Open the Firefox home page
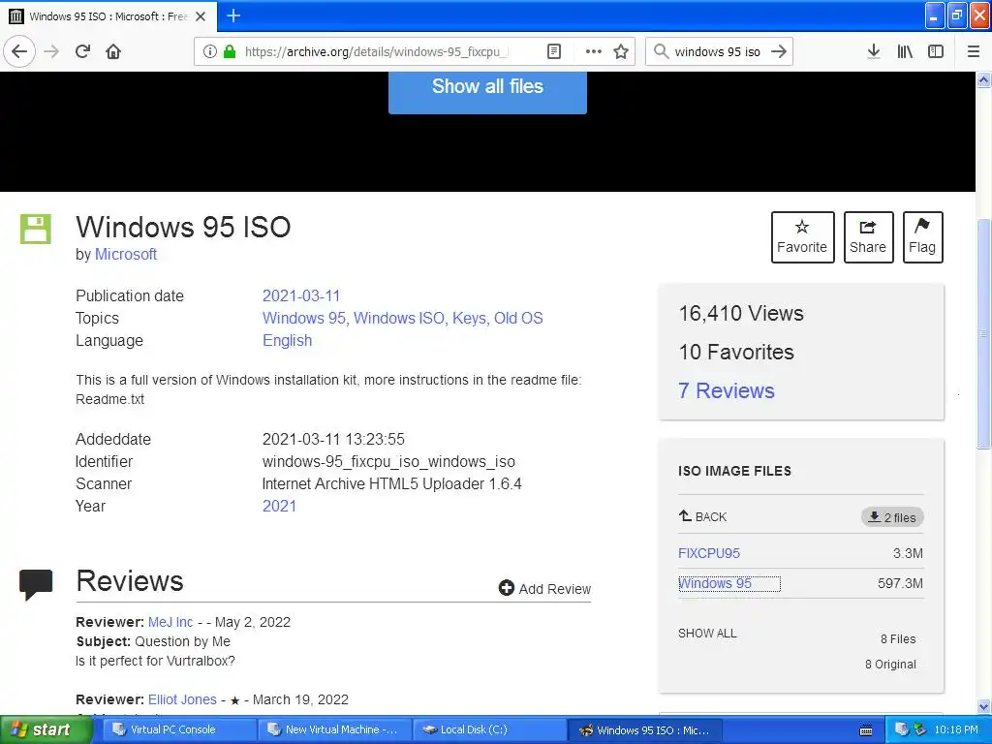 point(113,51)
